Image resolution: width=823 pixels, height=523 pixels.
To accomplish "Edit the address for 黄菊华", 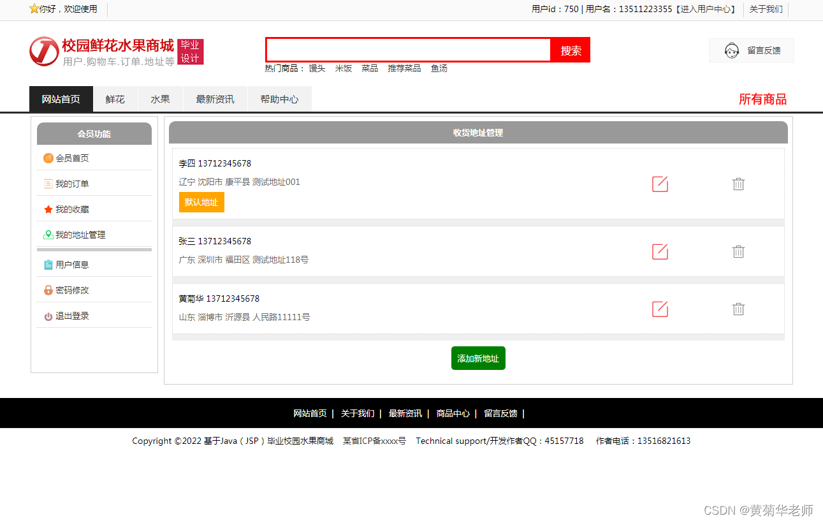I will (x=660, y=309).
